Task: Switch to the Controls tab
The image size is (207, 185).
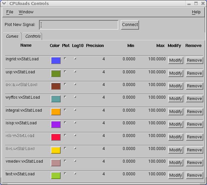Action: click(x=32, y=36)
